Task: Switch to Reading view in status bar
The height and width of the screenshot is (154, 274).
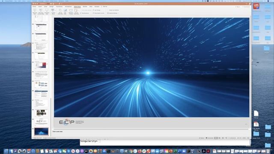Action: (223, 138)
